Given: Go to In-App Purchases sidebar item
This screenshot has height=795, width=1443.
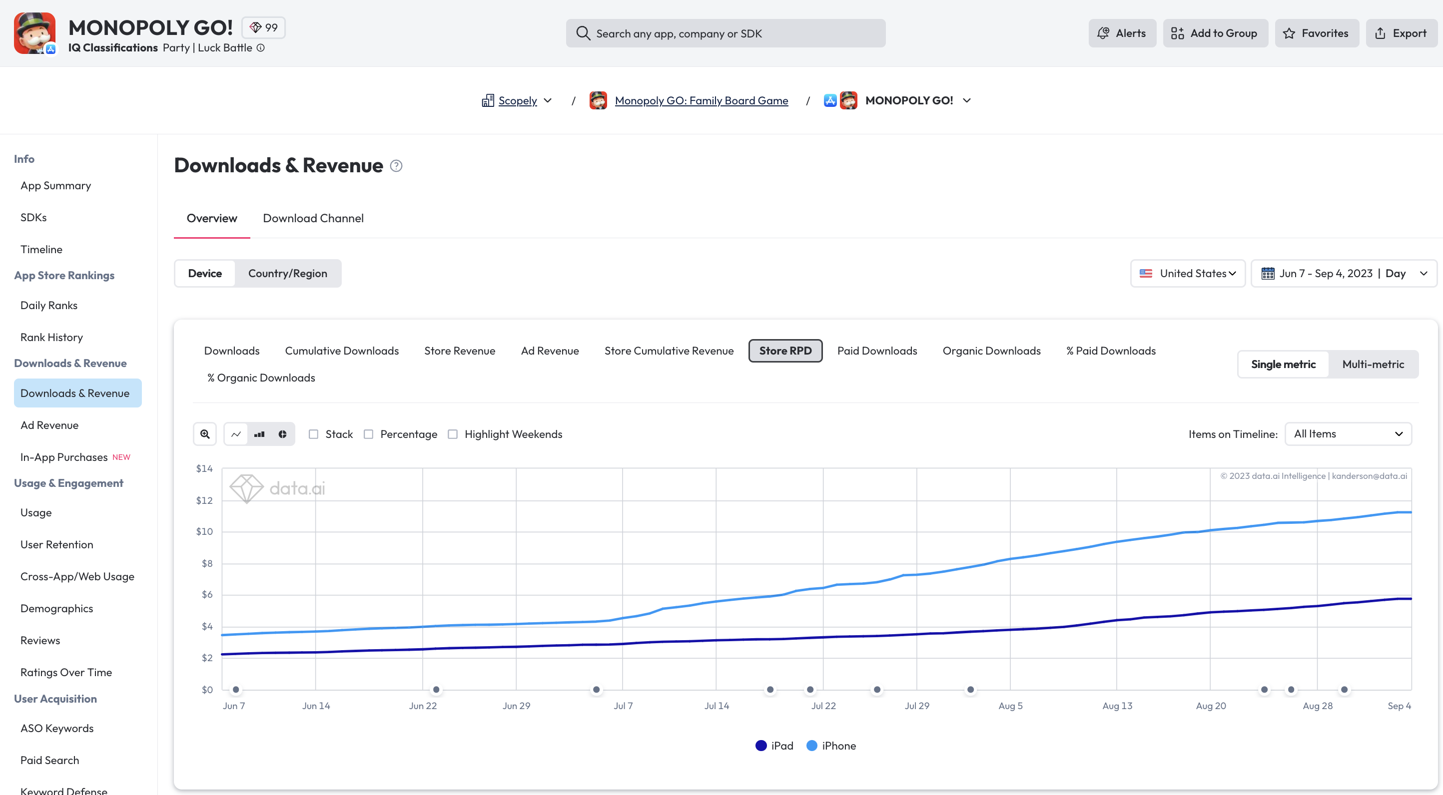Looking at the screenshot, I should (64, 457).
